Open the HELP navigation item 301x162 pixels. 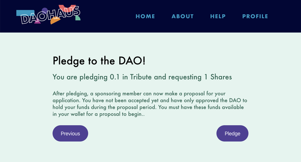coord(218,16)
